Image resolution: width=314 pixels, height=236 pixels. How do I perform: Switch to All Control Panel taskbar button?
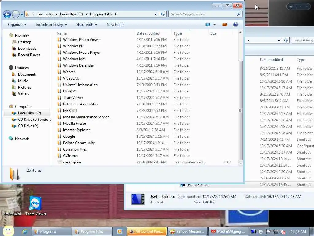[x=147, y=231]
